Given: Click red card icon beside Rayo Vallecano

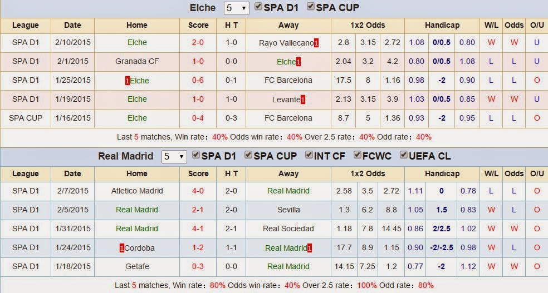Looking at the screenshot, I should tap(316, 43).
